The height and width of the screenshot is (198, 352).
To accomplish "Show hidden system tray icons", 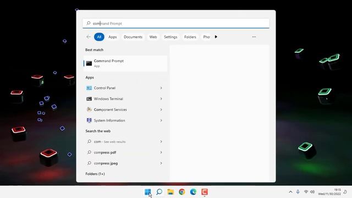I will (290, 192).
